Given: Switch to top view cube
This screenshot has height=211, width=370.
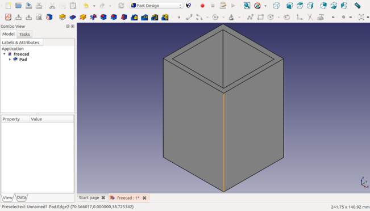Looking at the screenshot, I should (300, 6).
